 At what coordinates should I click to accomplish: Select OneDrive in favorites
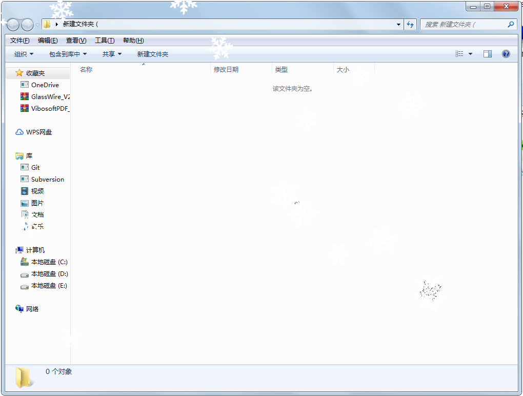pyautogui.click(x=45, y=85)
